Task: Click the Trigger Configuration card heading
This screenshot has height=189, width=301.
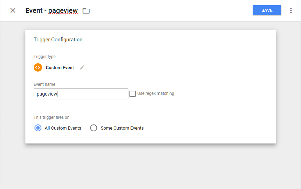Action: (58, 40)
